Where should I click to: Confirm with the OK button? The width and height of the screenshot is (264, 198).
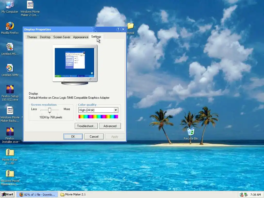point(73,137)
